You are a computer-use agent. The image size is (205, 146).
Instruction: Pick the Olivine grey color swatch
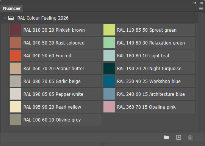(16, 120)
